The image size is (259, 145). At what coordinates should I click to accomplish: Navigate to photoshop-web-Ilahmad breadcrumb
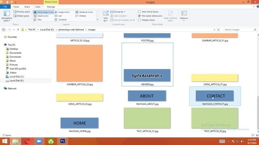(71, 30)
